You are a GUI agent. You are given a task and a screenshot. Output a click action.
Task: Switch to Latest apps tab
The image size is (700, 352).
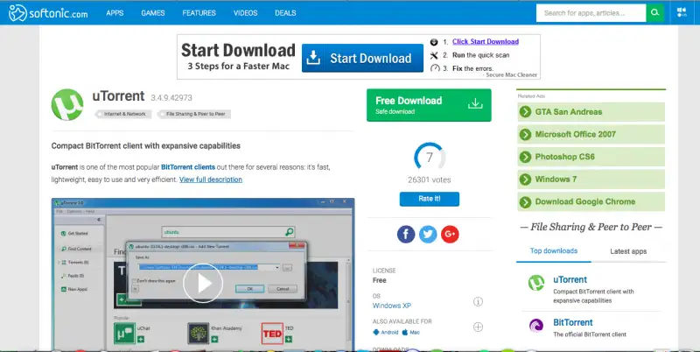tap(628, 251)
